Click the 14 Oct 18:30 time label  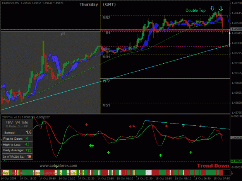pos(28,179)
